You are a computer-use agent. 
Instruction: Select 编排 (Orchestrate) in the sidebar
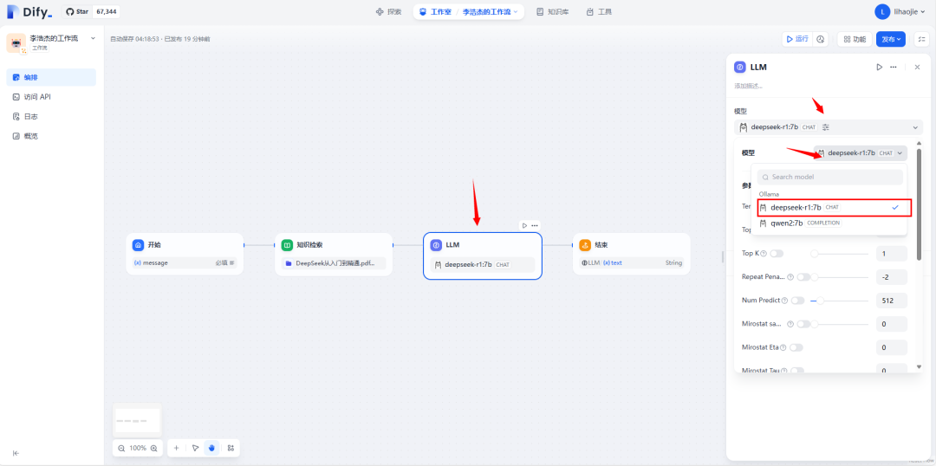tap(51, 78)
